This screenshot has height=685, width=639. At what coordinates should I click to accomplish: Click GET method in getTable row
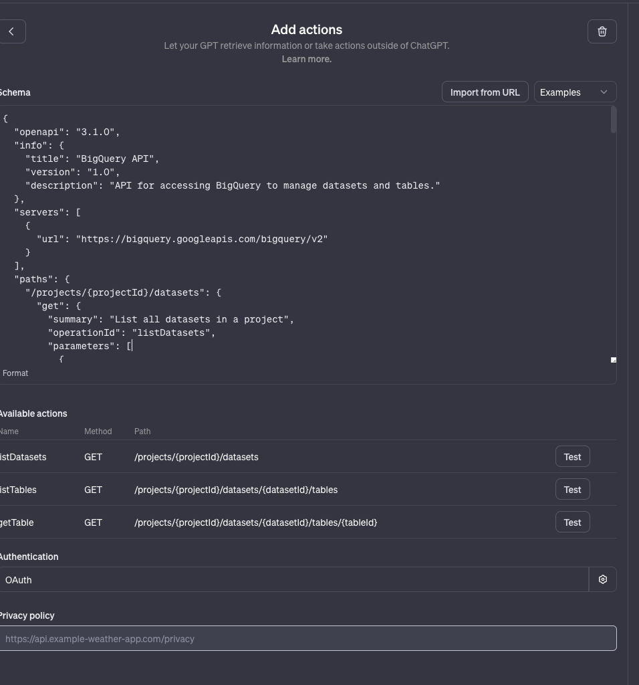[93, 522]
